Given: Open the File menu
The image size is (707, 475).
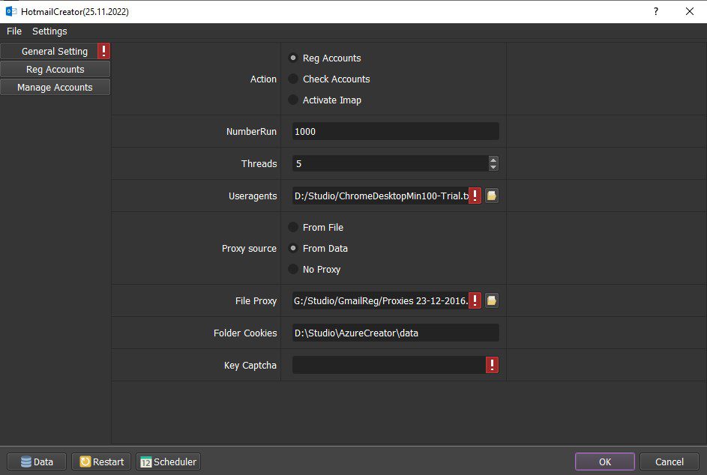Looking at the screenshot, I should 14,31.
